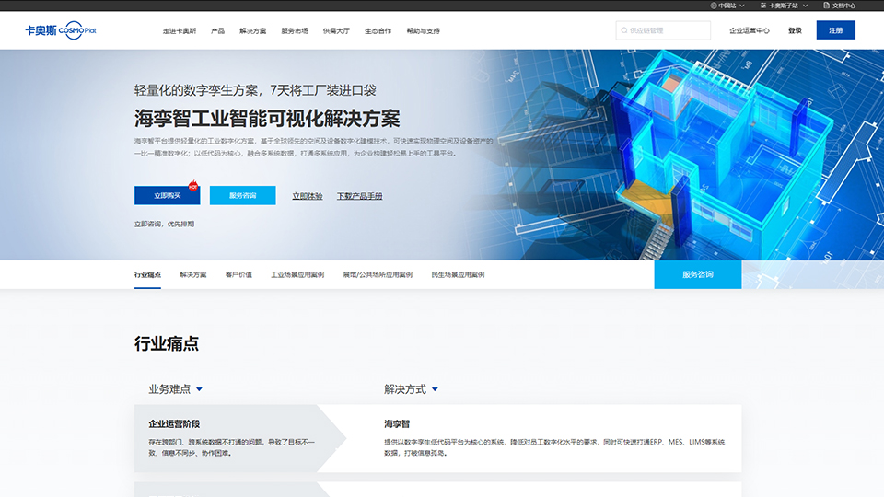Click the 海孪智工业智能可视化解决方案 headline
Image resolution: width=884 pixels, height=497 pixels.
pos(267,119)
